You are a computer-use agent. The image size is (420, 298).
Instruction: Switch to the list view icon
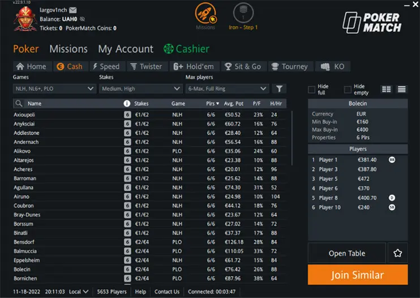point(401,89)
